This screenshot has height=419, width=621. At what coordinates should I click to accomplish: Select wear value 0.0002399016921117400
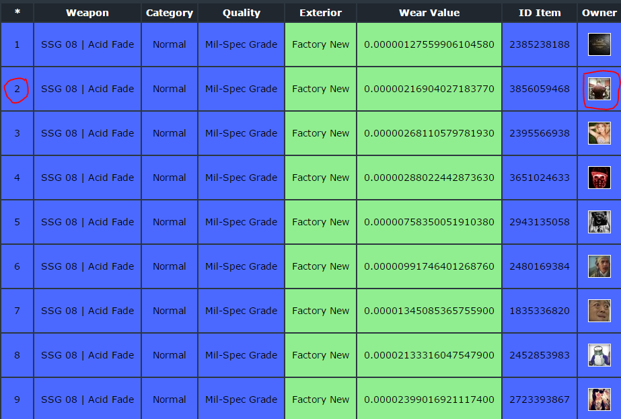pos(429,399)
